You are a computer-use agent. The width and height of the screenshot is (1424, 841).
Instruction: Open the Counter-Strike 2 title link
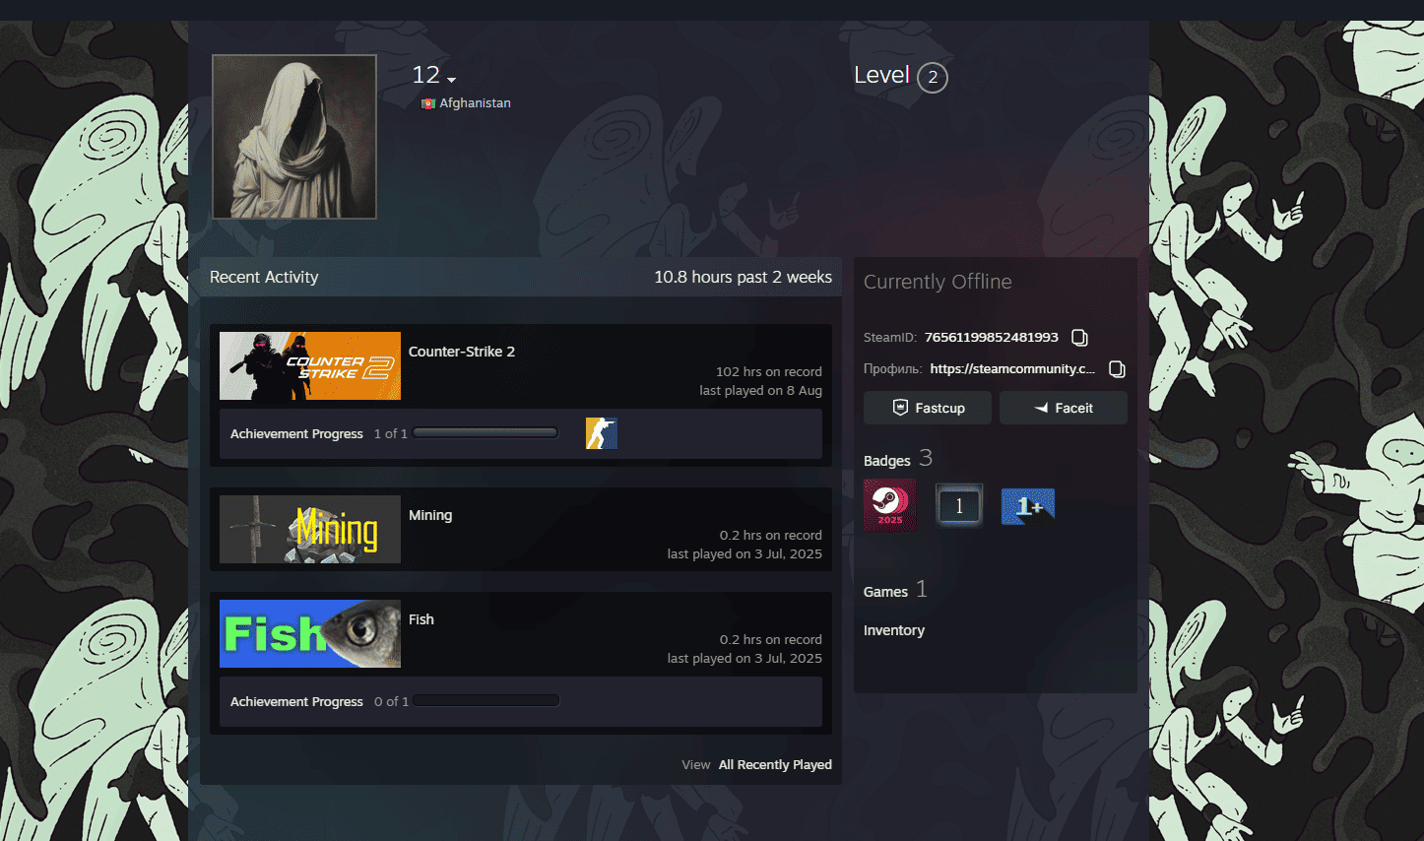(462, 352)
